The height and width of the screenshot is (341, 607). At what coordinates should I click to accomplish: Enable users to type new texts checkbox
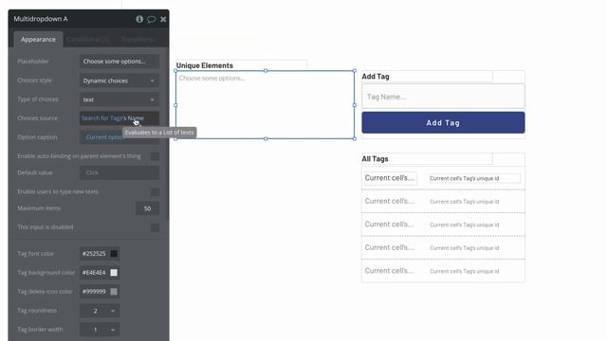click(155, 191)
